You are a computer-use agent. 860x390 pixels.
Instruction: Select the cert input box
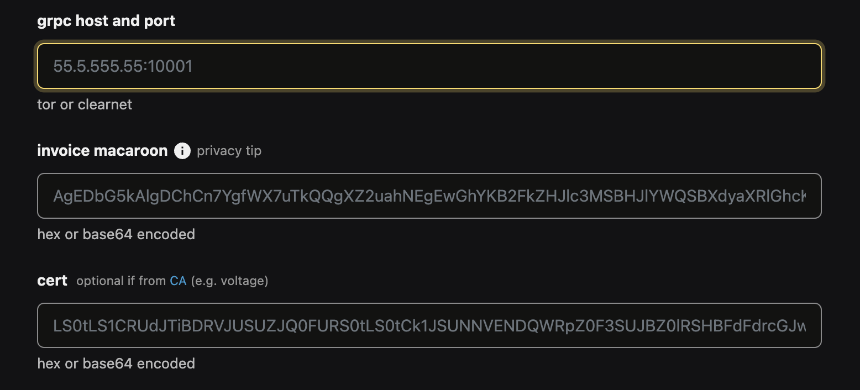coord(429,325)
